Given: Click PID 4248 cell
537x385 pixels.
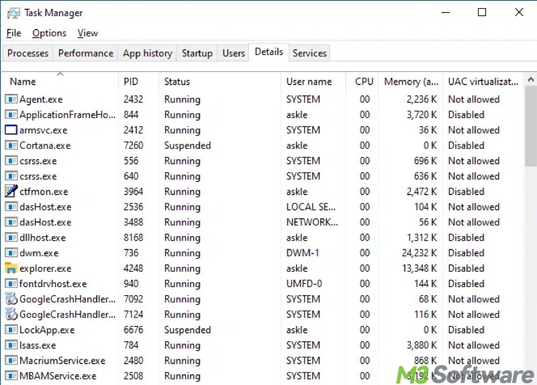Looking at the screenshot, I should 133,268.
